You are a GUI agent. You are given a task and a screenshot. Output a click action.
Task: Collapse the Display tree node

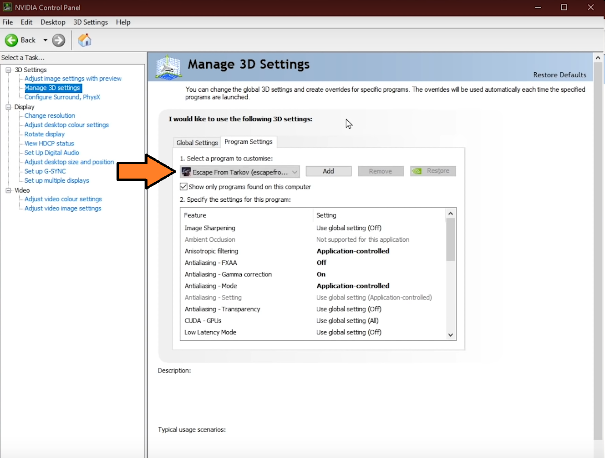[8, 107]
